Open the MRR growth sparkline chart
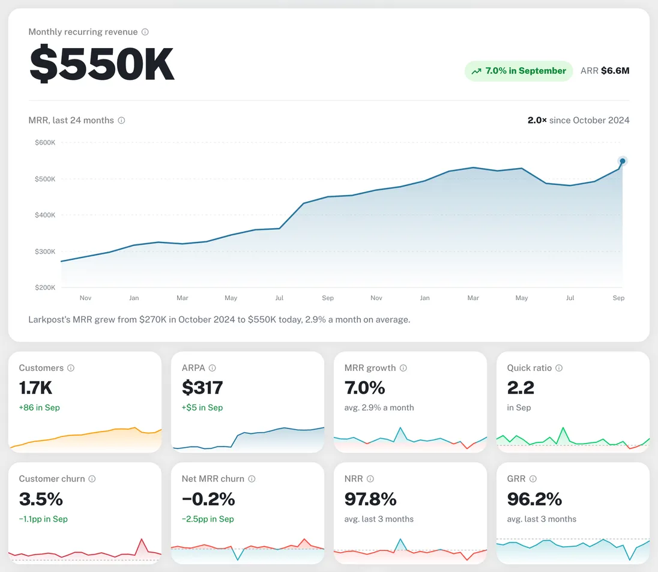The width and height of the screenshot is (658, 572). pos(411,439)
